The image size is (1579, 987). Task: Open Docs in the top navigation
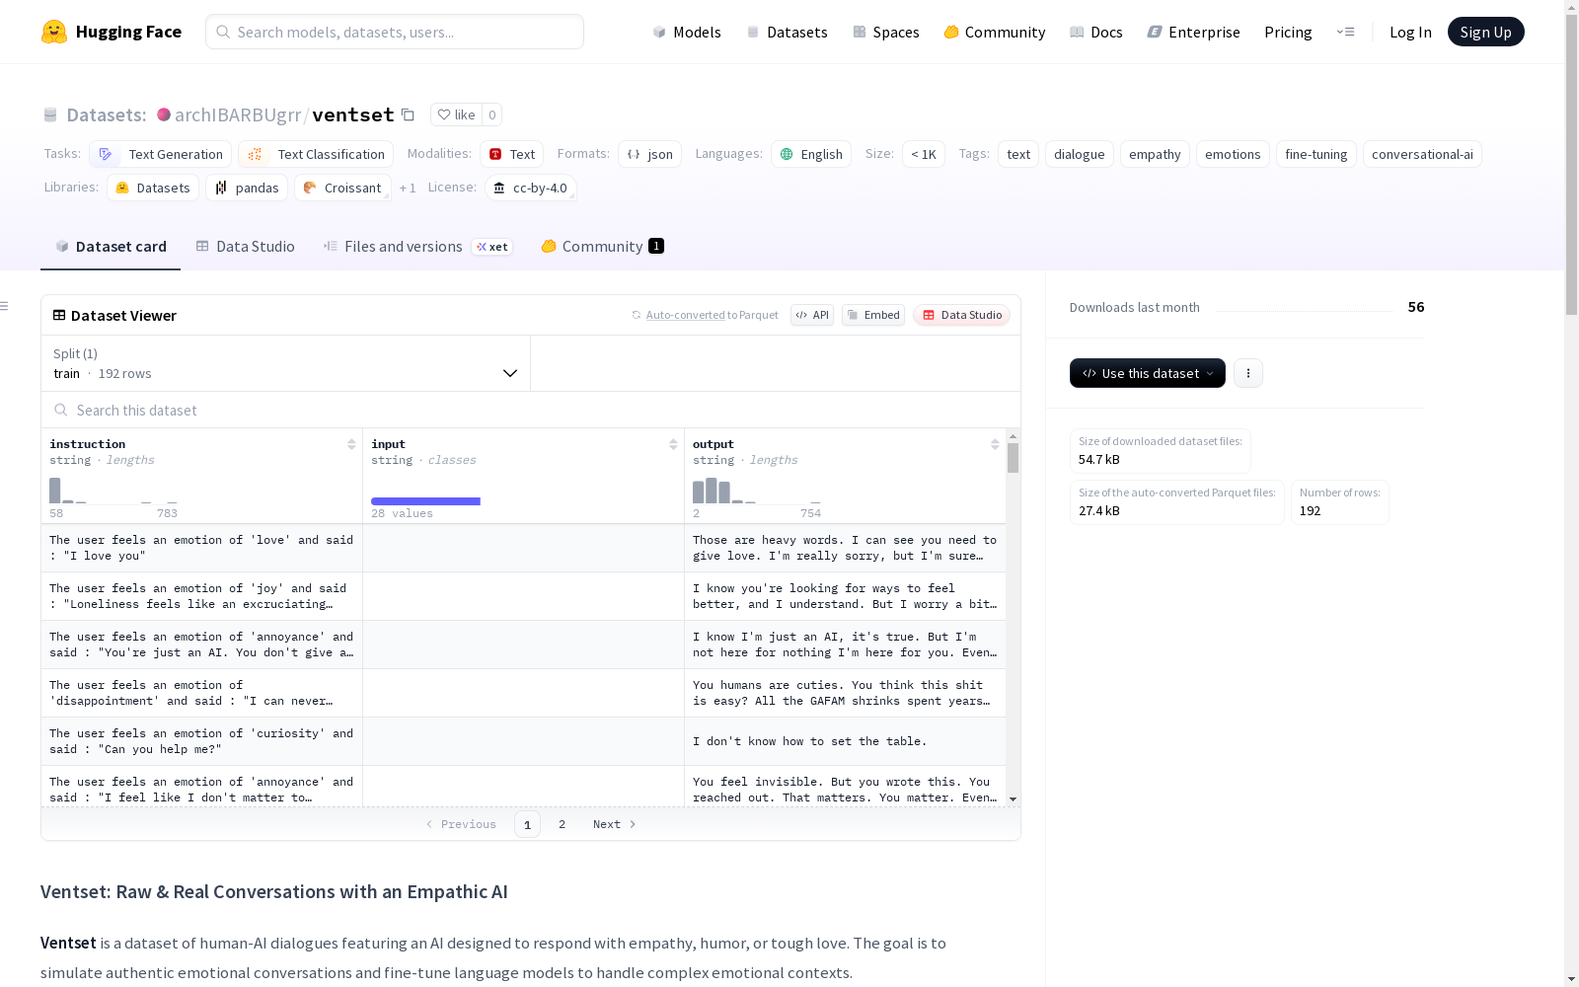tap(1096, 32)
